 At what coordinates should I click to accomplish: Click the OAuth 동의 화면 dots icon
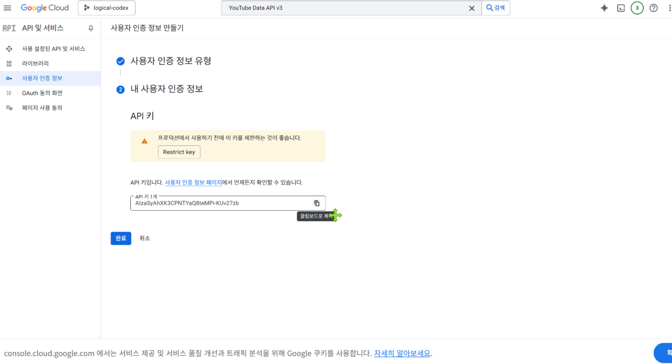[x=9, y=93]
